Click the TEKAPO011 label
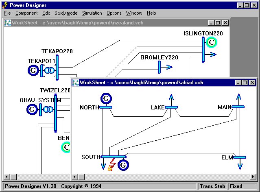The width and height of the screenshot is (260, 192). click(42, 61)
